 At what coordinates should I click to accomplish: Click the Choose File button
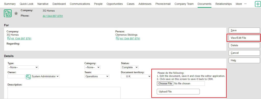pyautogui.click(x=165, y=84)
